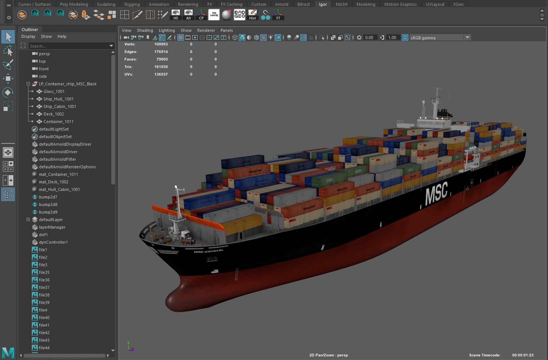
Task: Click the HS shelf icon
Action: pyautogui.click(x=176, y=15)
